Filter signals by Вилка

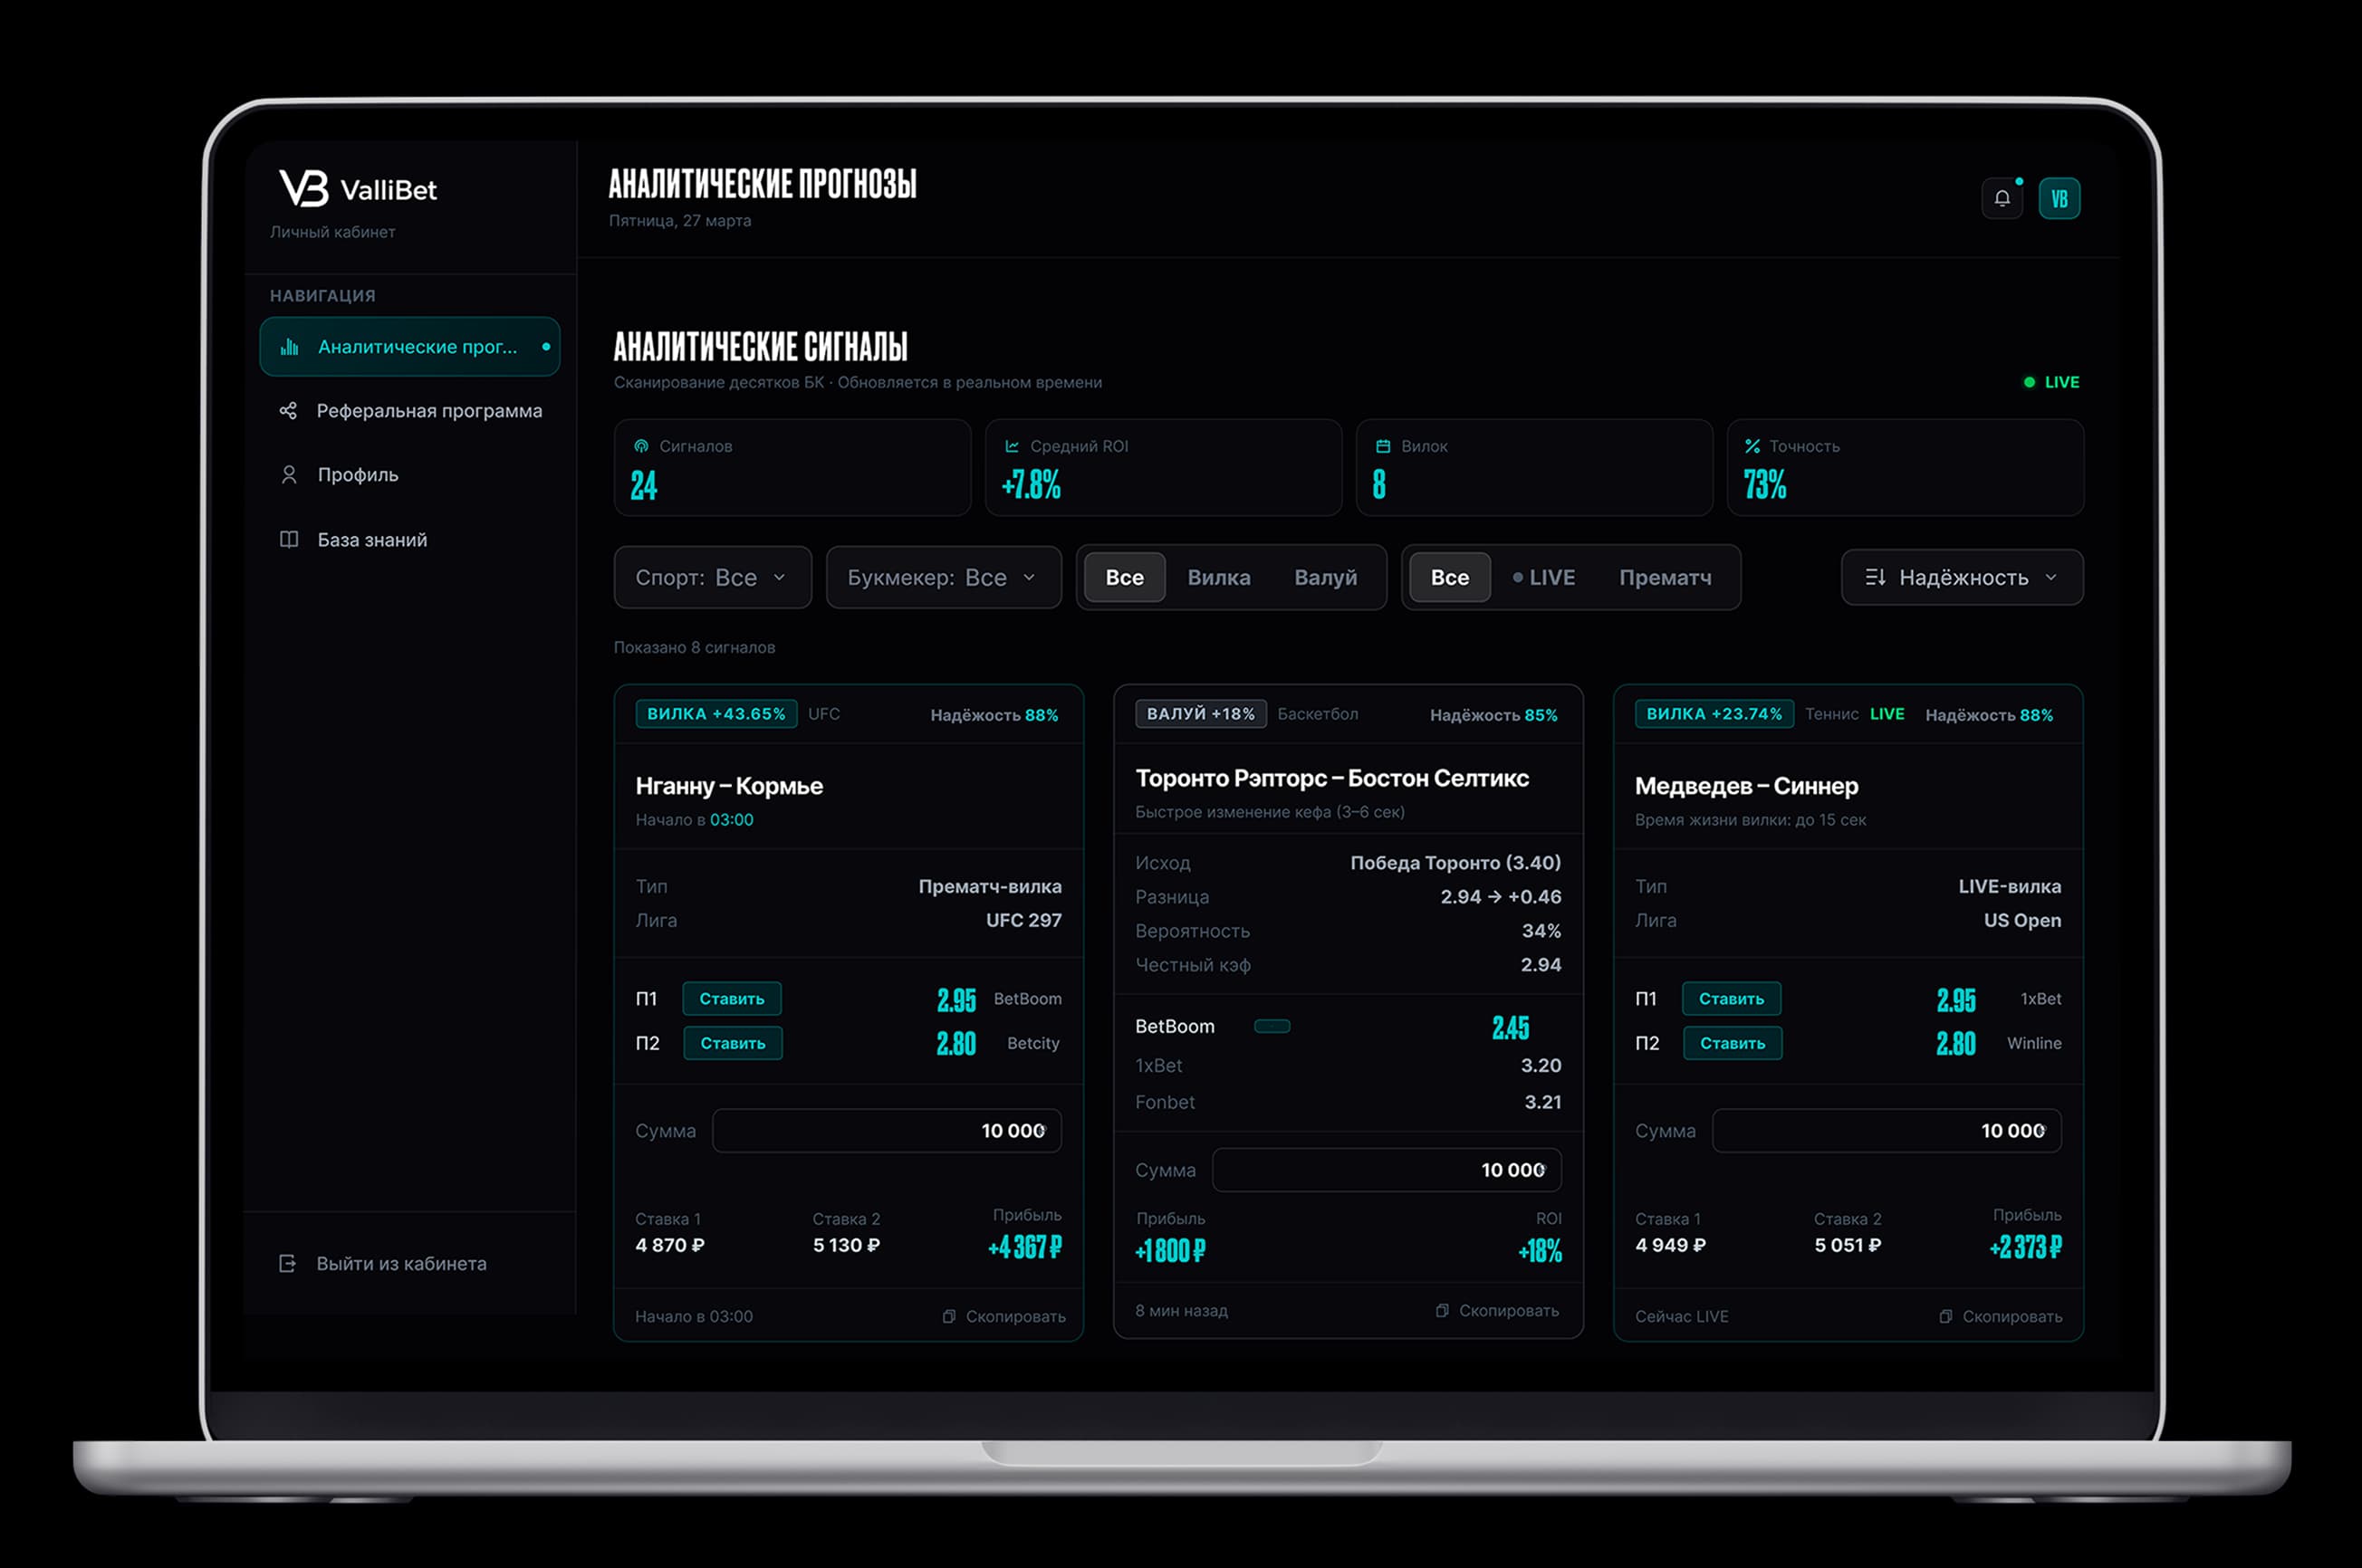[x=1218, y=577]
